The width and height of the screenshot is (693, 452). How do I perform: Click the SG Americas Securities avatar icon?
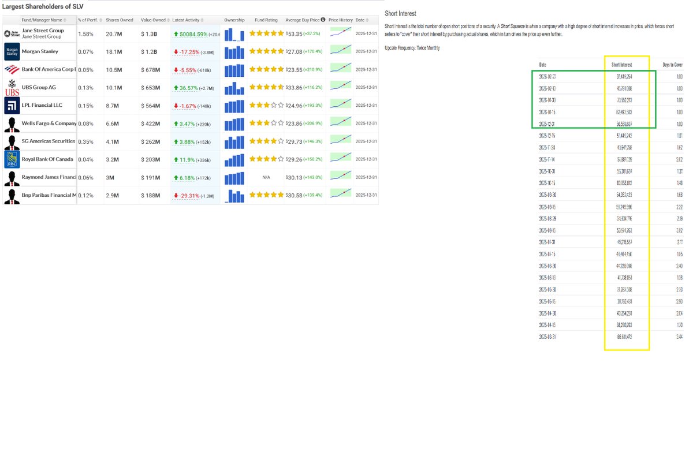[12, 141]
